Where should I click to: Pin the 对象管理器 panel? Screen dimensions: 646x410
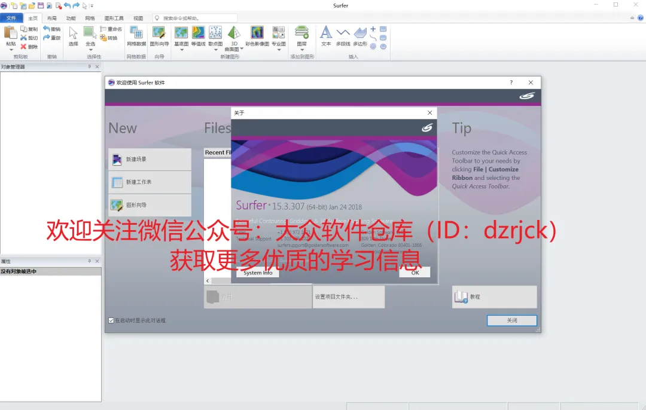89,66
